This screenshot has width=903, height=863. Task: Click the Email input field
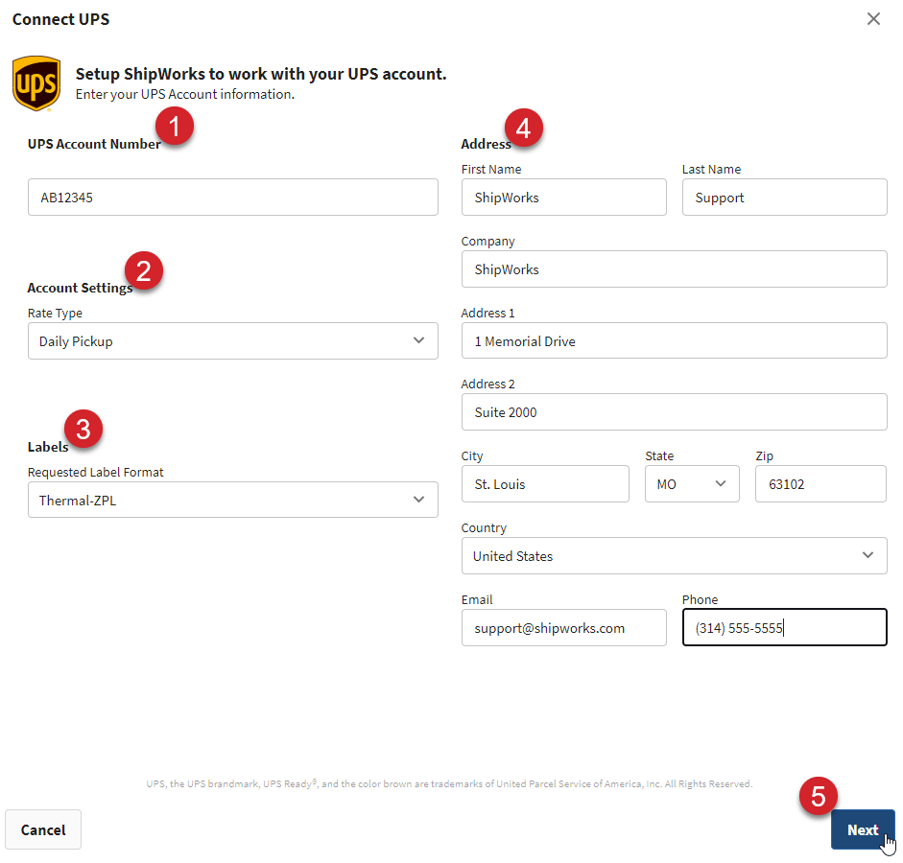(x=564, y=628)
